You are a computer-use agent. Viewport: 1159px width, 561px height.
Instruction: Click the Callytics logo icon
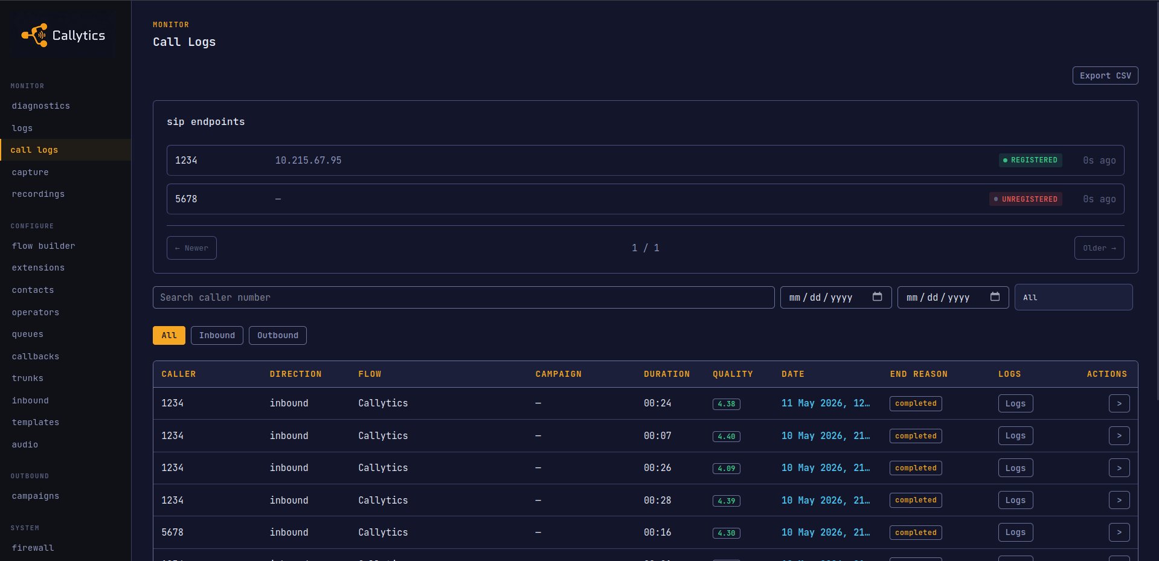pyautogui.click(x=34, y=35)
